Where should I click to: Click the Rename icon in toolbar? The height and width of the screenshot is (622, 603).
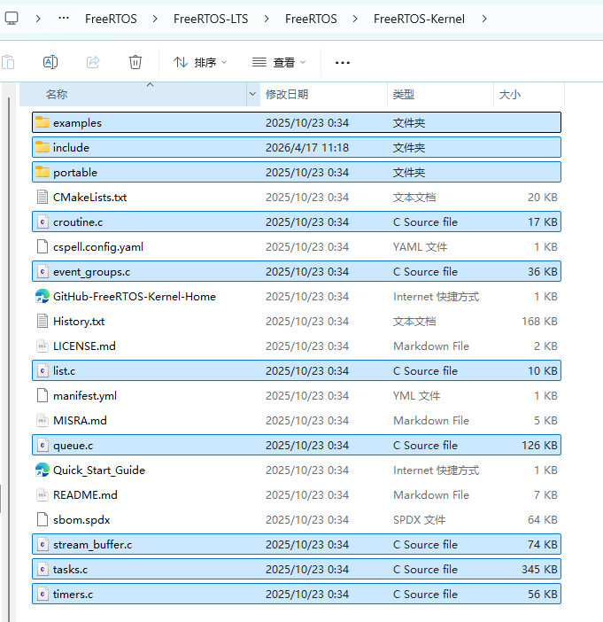[x=50, y=62]
